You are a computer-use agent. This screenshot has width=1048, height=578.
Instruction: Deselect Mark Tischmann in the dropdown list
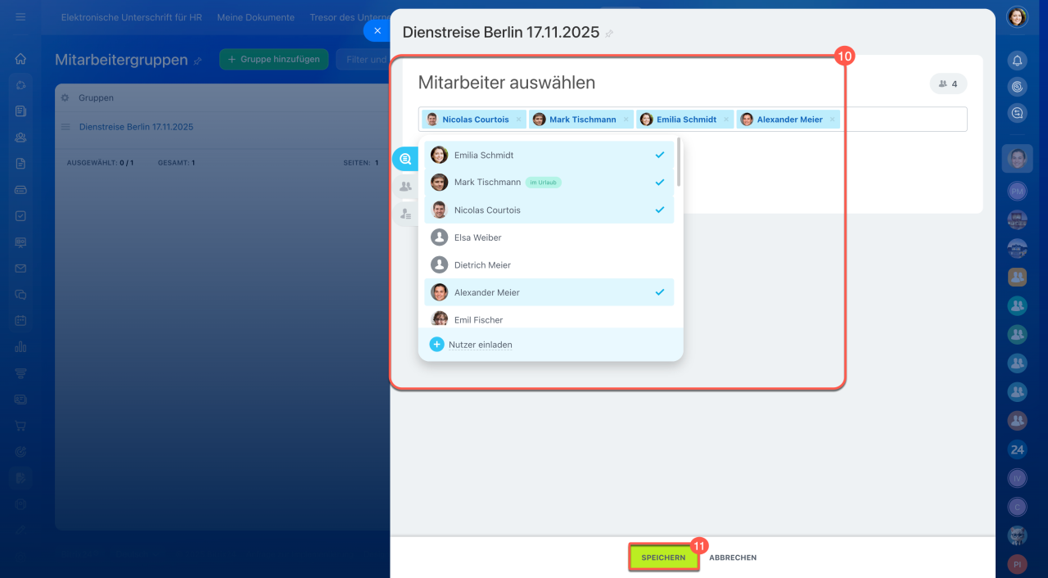[549, 183]
